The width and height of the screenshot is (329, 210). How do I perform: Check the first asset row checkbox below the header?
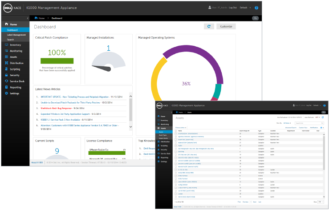pos(176,133)
